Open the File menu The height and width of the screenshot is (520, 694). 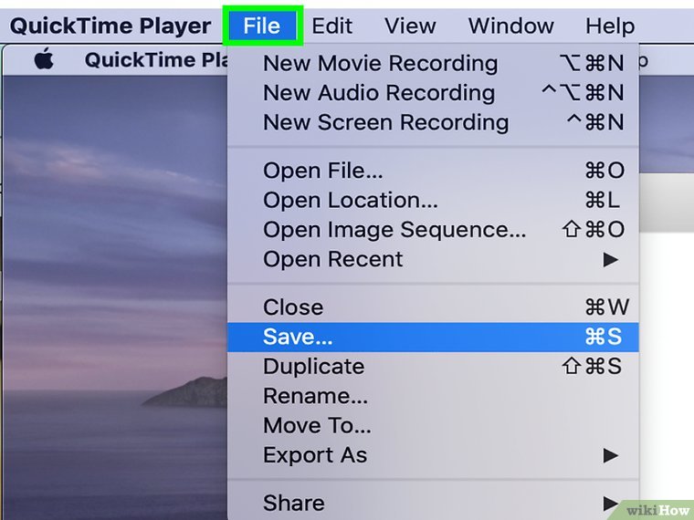[261, 26]
